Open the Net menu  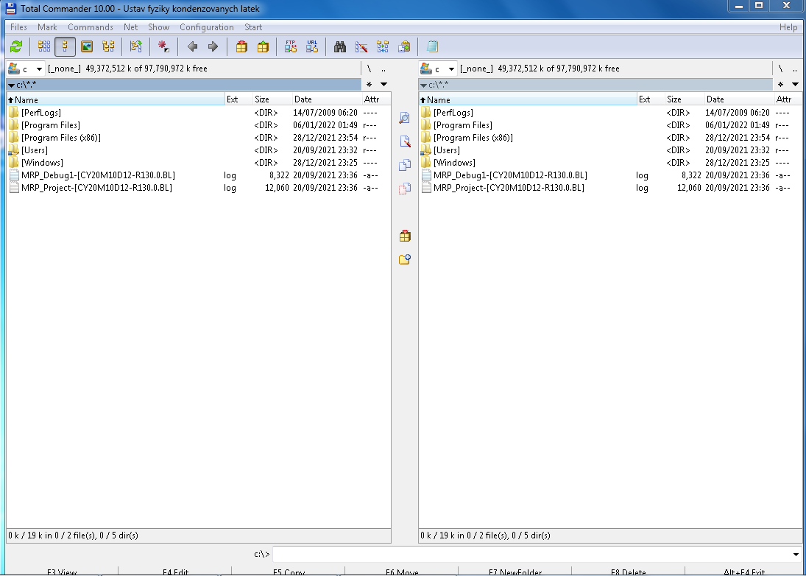[130, 27]
